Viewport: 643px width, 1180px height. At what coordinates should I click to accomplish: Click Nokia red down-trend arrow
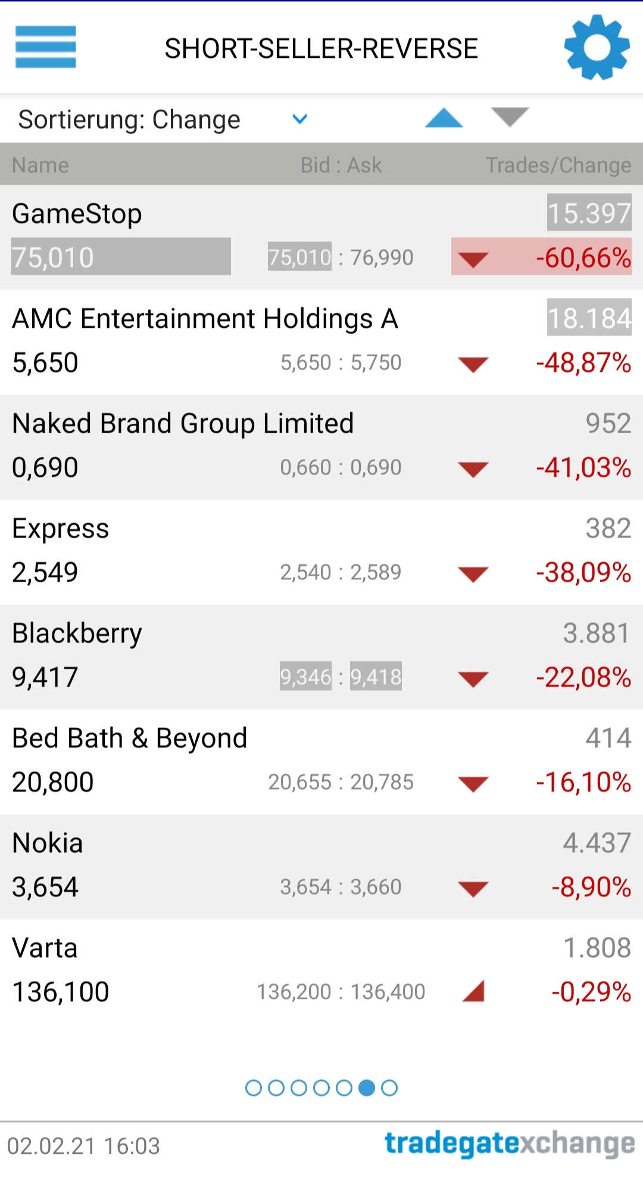(x=473, y=889)
